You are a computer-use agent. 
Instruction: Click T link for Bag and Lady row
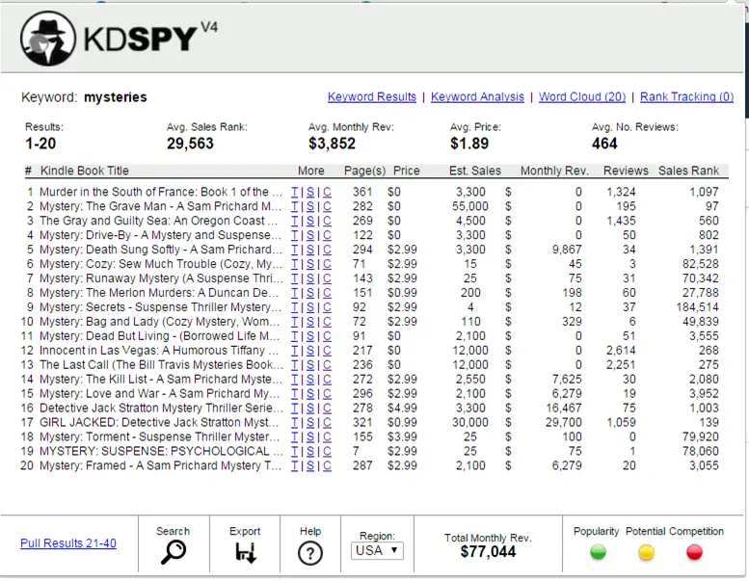point(294,322)
